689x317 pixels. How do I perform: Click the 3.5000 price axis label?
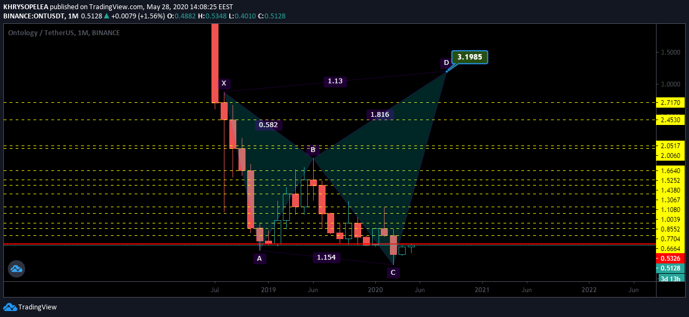tap(671, 52)
